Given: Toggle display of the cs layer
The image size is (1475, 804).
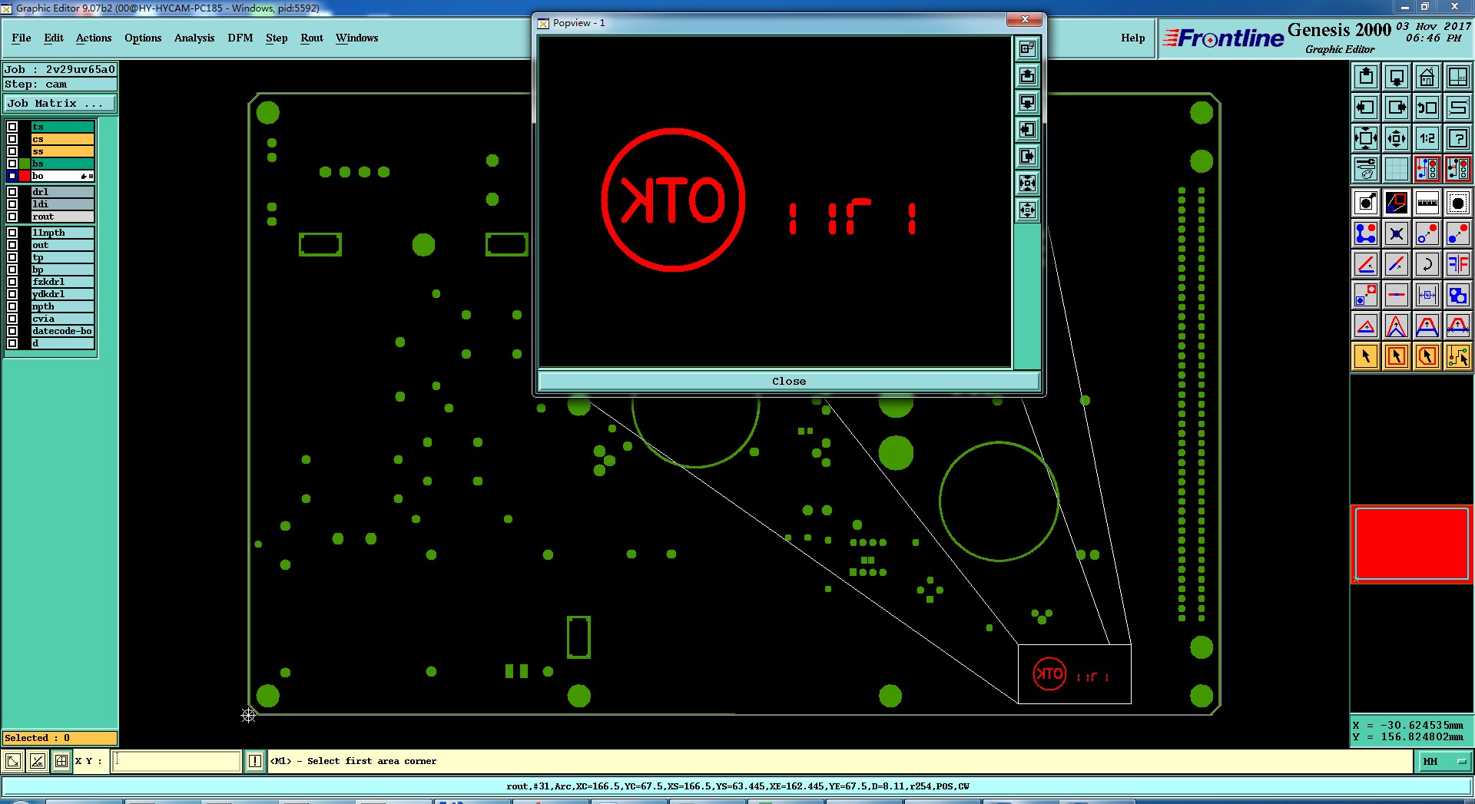Looking at the screenshot, I should pyautogui.click(x=12, y=139).
